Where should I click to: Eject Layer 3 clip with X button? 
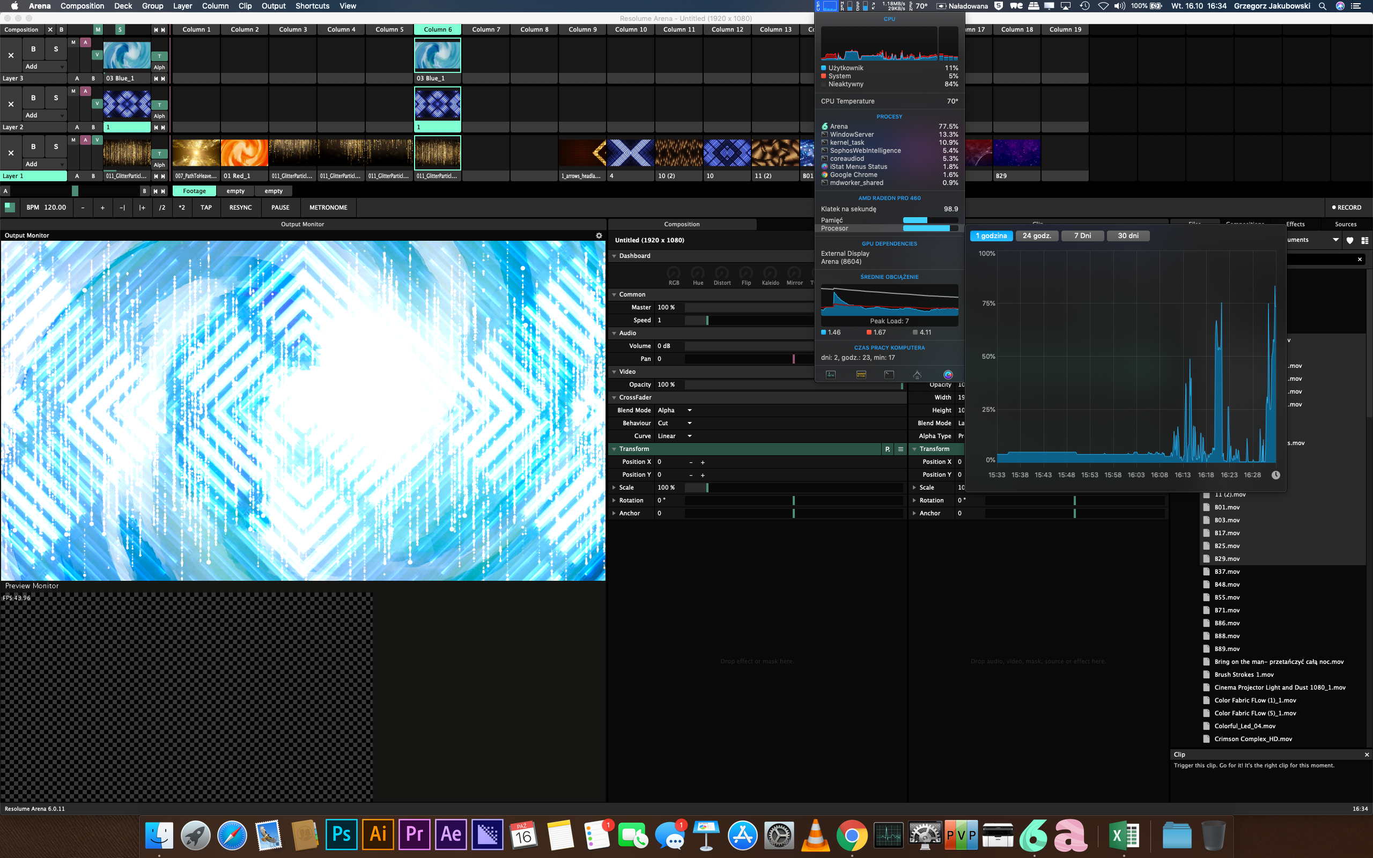pos(11,55)
